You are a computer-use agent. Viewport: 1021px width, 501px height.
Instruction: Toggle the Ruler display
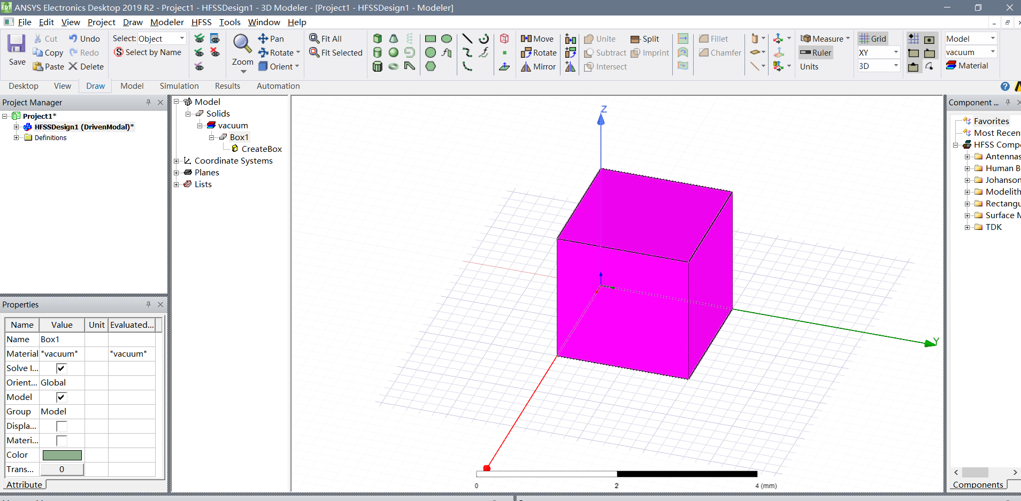click(815, 52)
